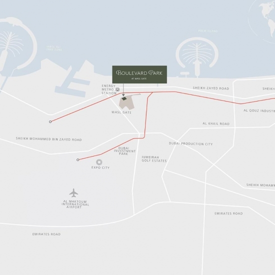The image size is (275, 275).
Task: Click the Jumeirah Golf Estates label
Action: 154,159
